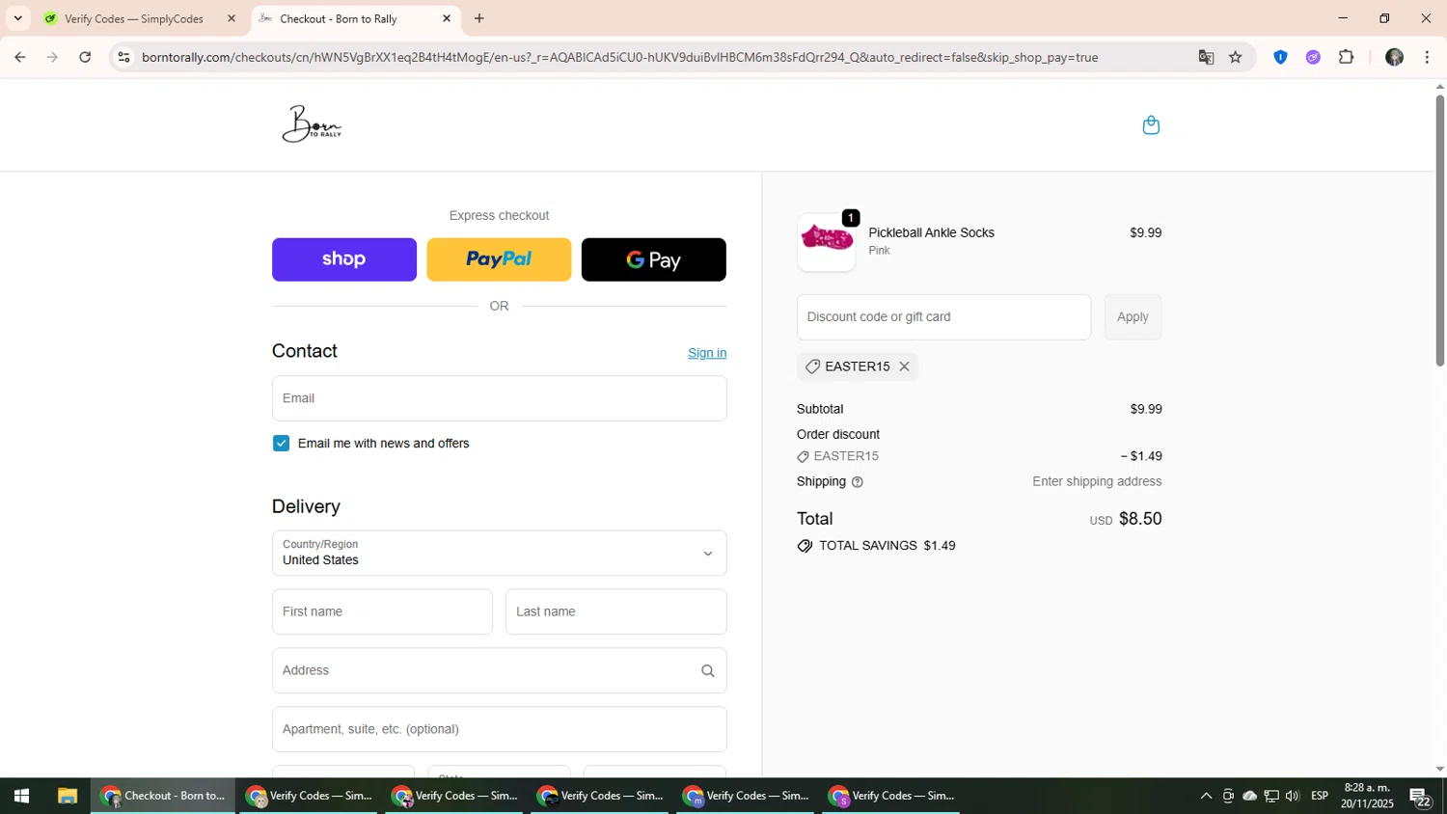Click the OneDrive cloud tray icon
1447x814 pixels.
click(x=1249, y=796)
